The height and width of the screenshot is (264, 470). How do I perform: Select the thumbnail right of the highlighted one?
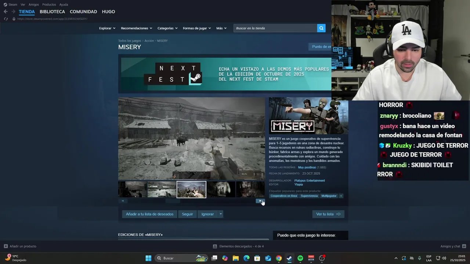[x=221, y=190]
